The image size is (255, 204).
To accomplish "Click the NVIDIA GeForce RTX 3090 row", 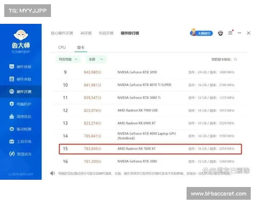I will pyautogui.click(x=147, y=72).
